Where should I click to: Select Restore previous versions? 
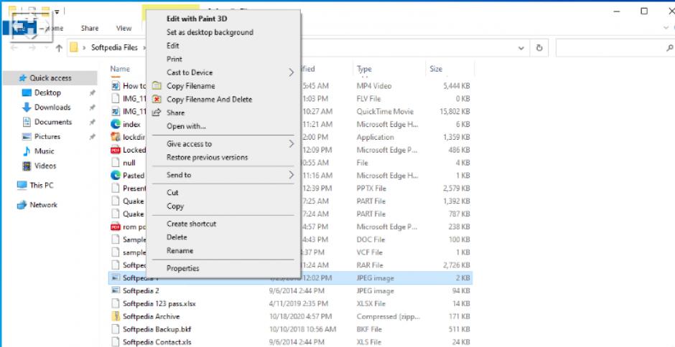[207, 158]
